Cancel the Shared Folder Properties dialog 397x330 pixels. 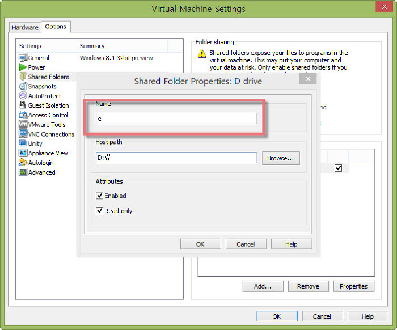tap(246, 244)
